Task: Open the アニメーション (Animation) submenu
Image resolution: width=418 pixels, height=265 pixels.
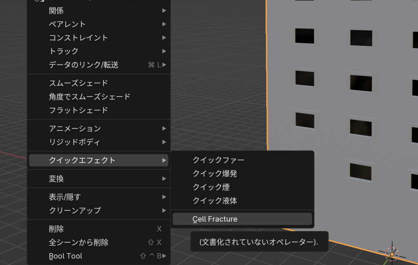Action: [98, 129]
